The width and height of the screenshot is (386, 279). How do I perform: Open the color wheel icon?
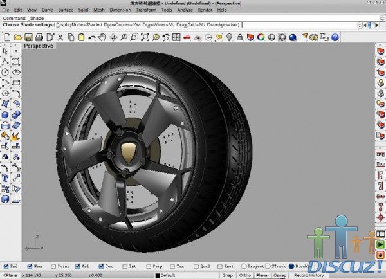click(261, 37)
